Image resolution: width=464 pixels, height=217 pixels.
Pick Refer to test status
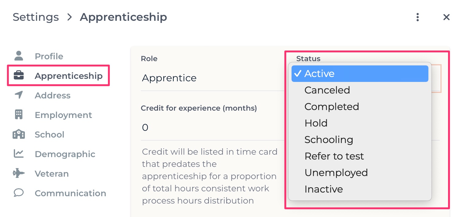(360, 156)
